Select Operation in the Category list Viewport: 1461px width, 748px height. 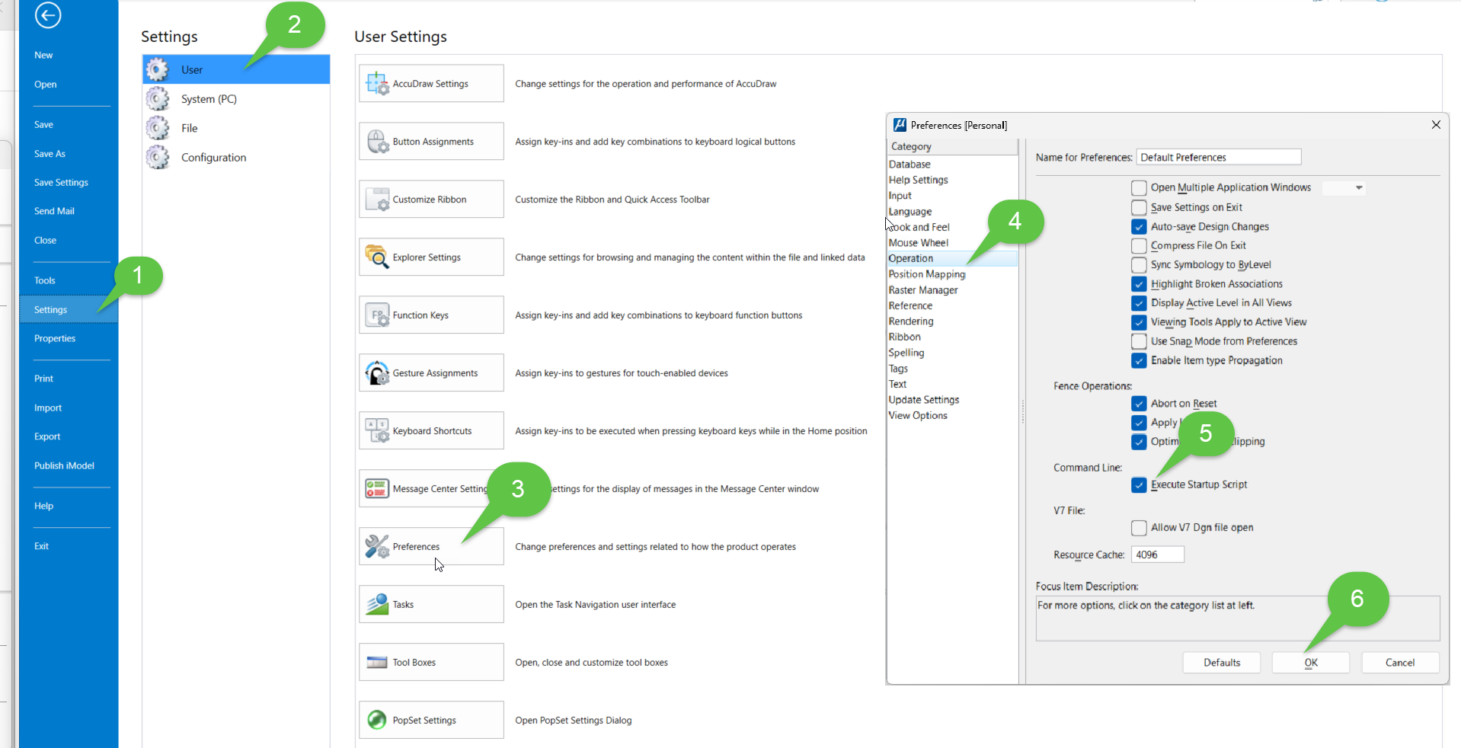click(x=911, y=258)
